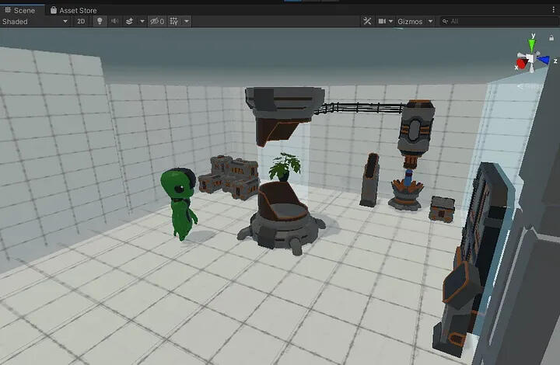Image resolution: width=560 pixels, height=365 pixels.
Task: Expand the grid settings dropdown arrow
Action: click(187, 22)
